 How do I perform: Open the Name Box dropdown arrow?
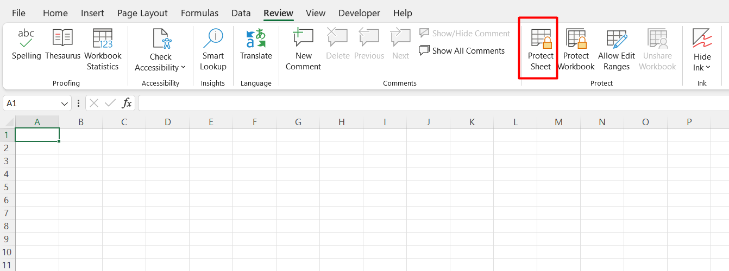pos(65,104)
